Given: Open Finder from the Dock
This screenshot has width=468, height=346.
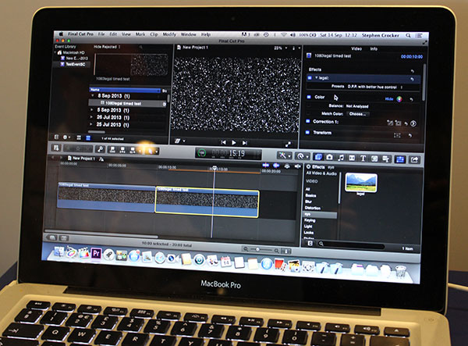Looking at the screenshot, I should 59,251.
